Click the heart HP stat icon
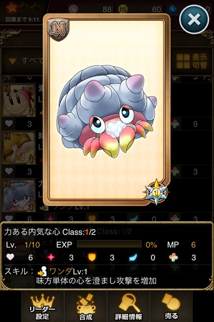This screenshot has width=214, height=322. (x=10, y=257)
